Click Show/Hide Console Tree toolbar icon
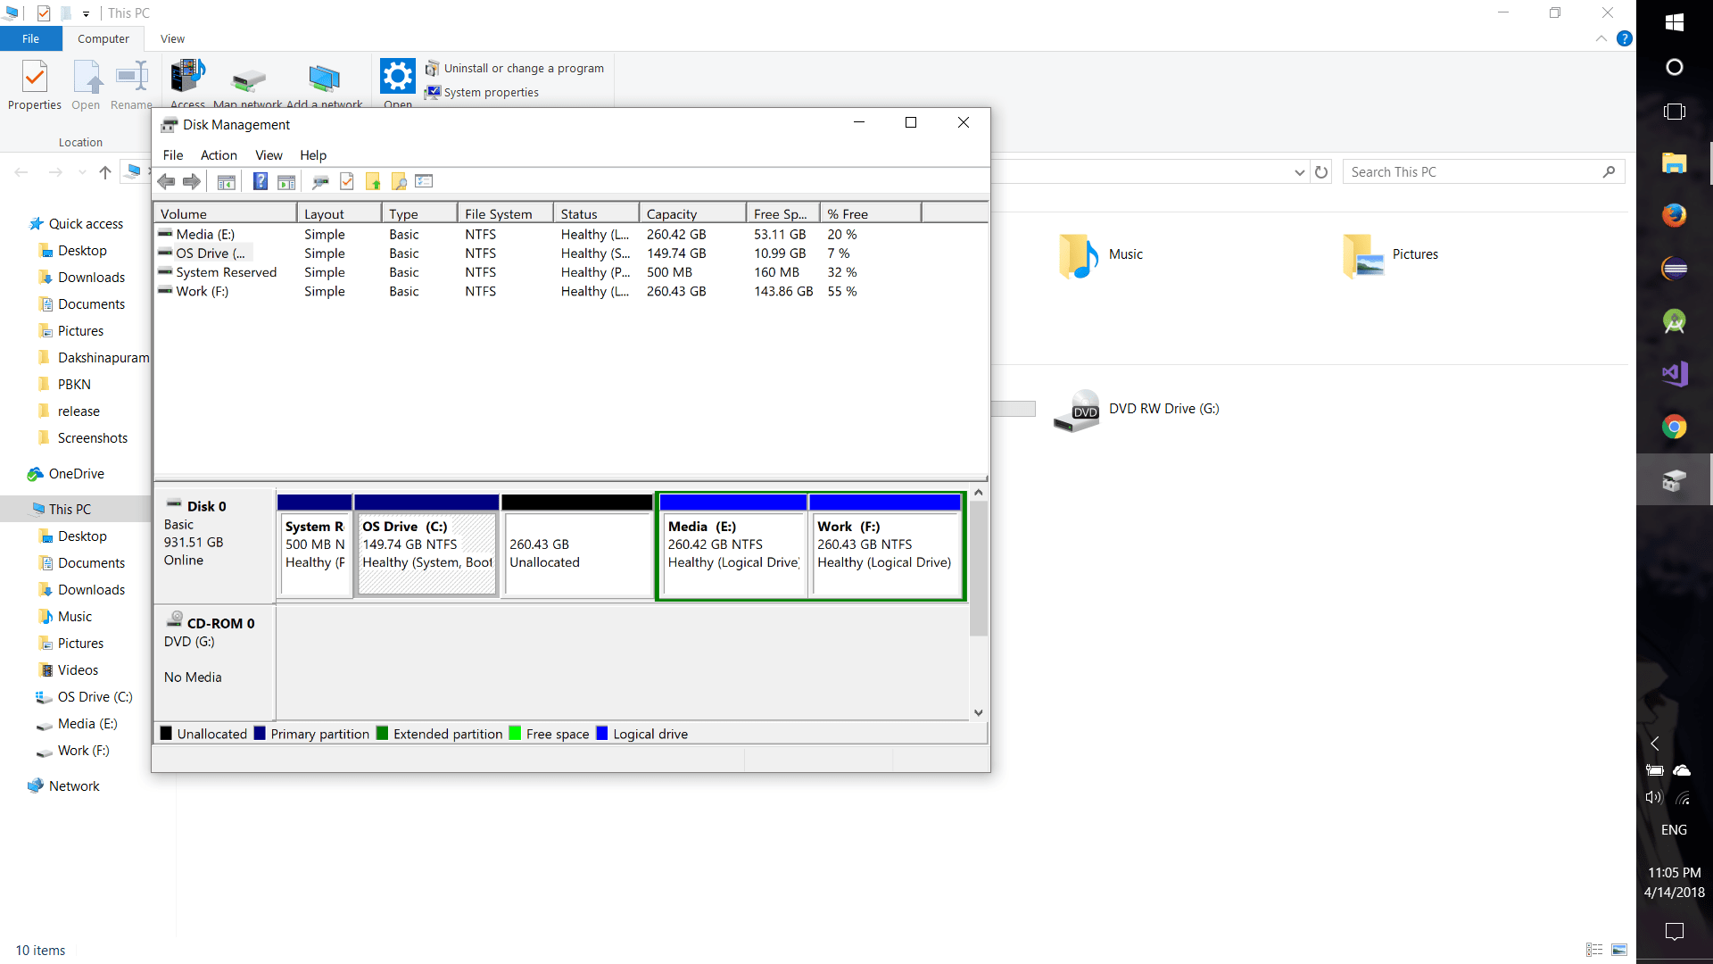 tap(227, 182)
